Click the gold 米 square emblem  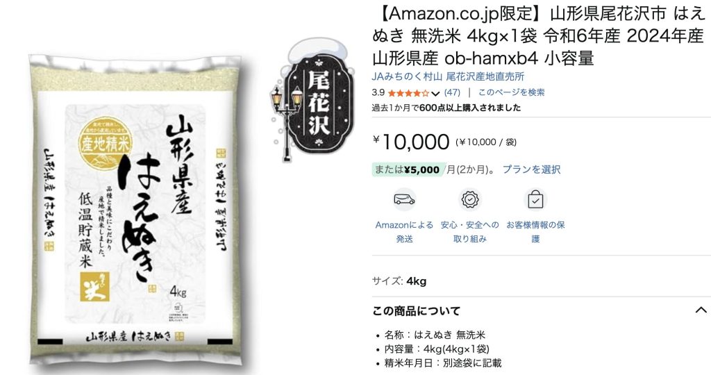pos(94,287)
